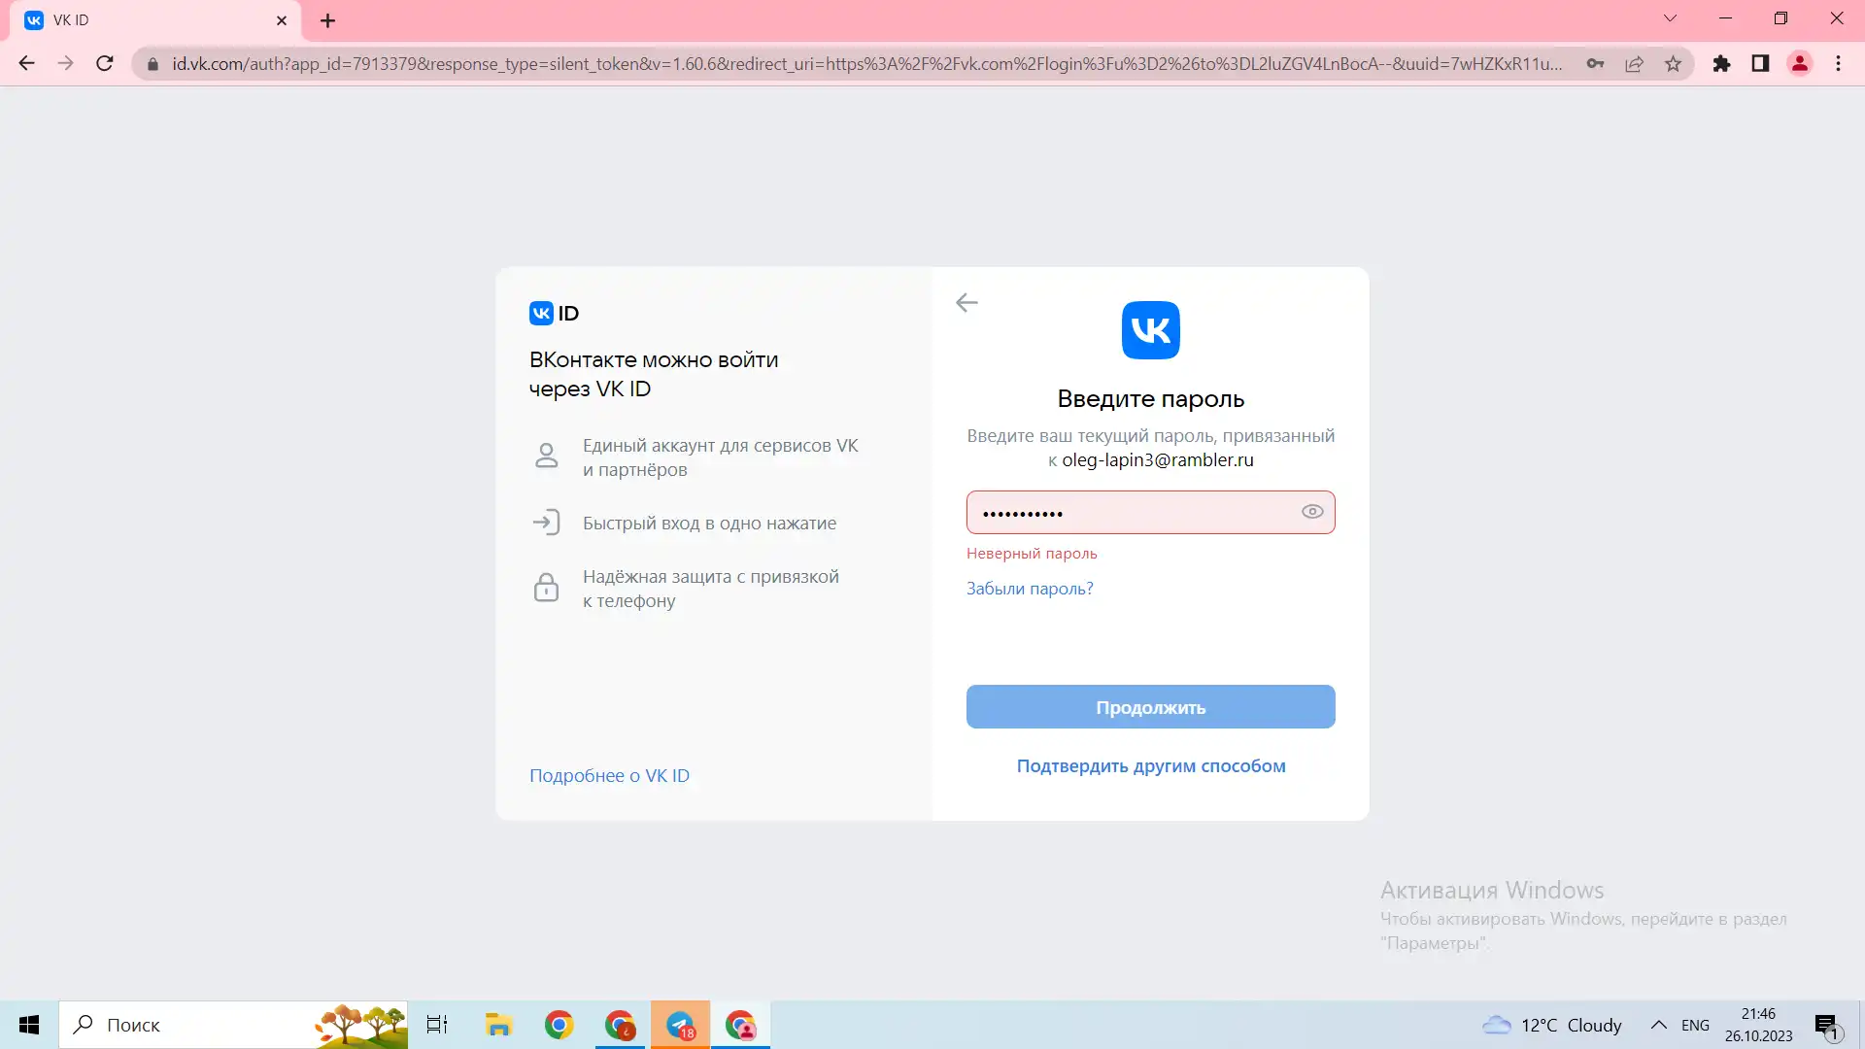Open the extensions puzzle icon
Image resolution: width=1865 pixels, height=1049 pixels.
1721,64
